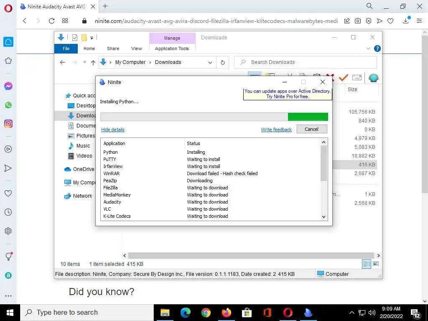Click the orange checkmark toolbar icon in Explorer
This screenshot has height=321, width=428.
point(344,77)
